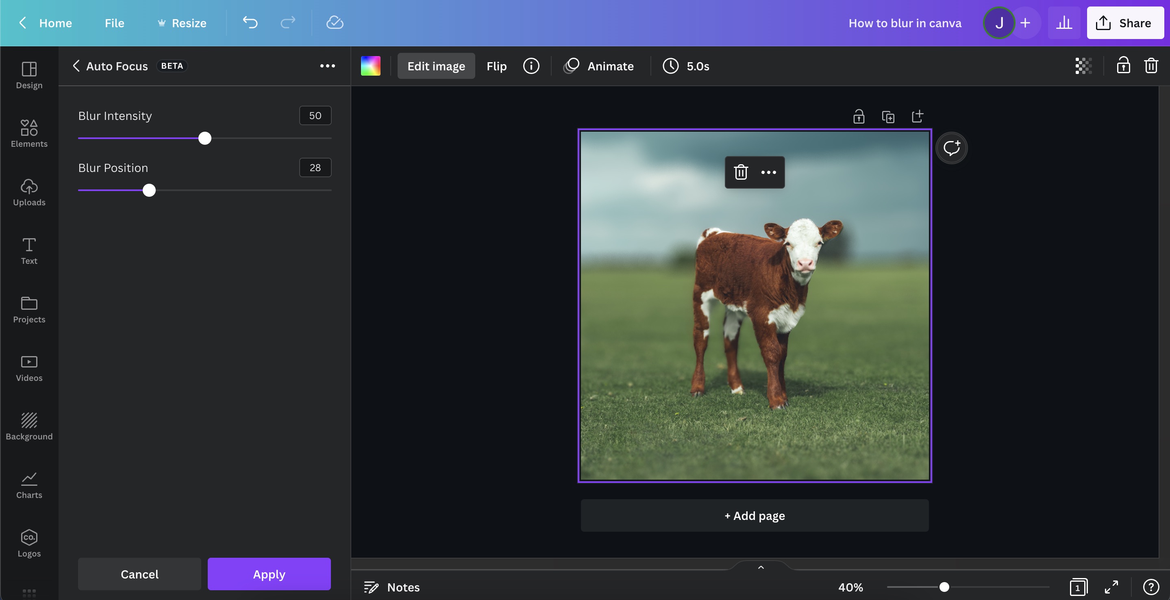Click the Blur Position value field
The image size is (1170, 600).
click(x=315, y=167)
